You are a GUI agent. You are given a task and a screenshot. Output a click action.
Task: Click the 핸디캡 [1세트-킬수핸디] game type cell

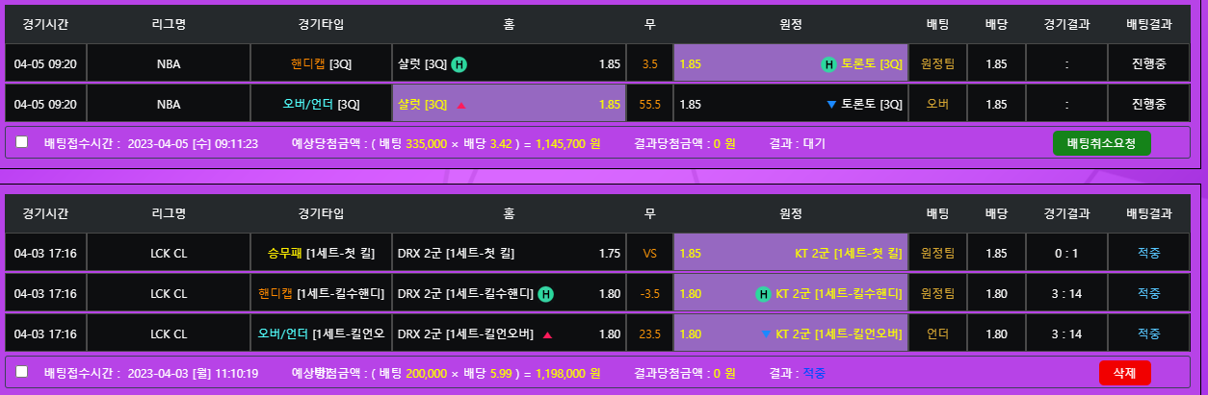point(321,293)
